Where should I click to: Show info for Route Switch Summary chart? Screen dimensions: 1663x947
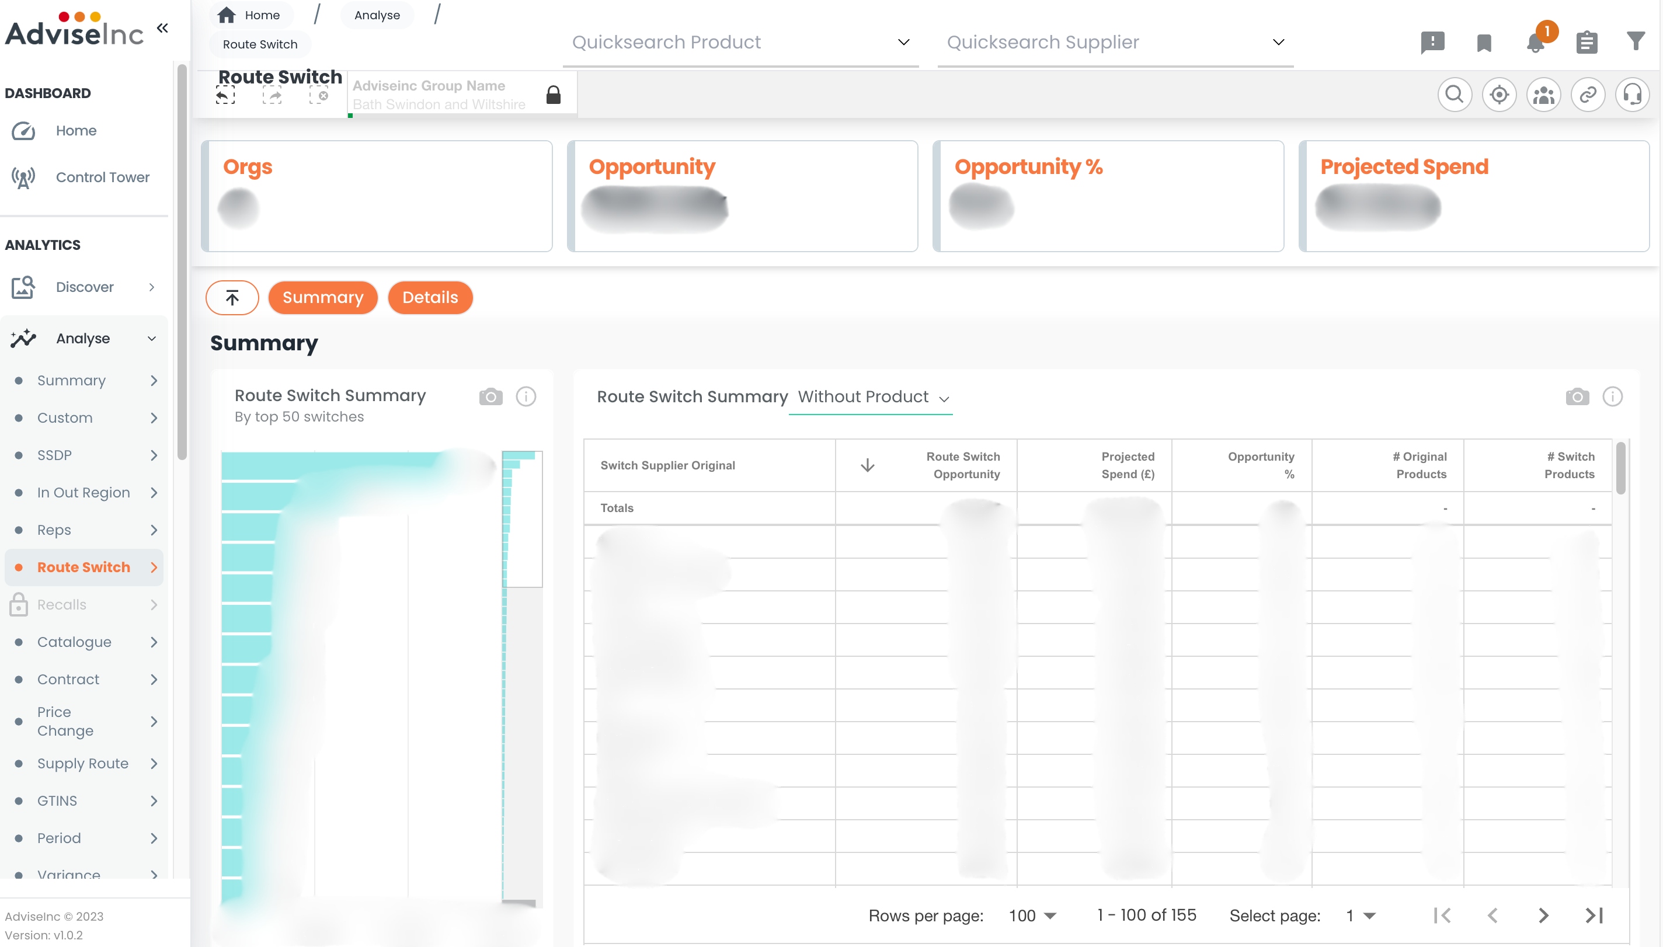526,397
